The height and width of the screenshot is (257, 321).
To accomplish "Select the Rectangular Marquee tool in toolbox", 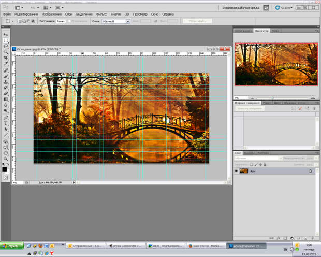I will click(x=6, y=40).
